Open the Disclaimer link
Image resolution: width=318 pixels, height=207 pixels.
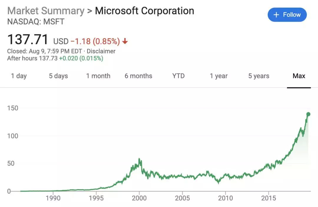(x=101, y=51)
